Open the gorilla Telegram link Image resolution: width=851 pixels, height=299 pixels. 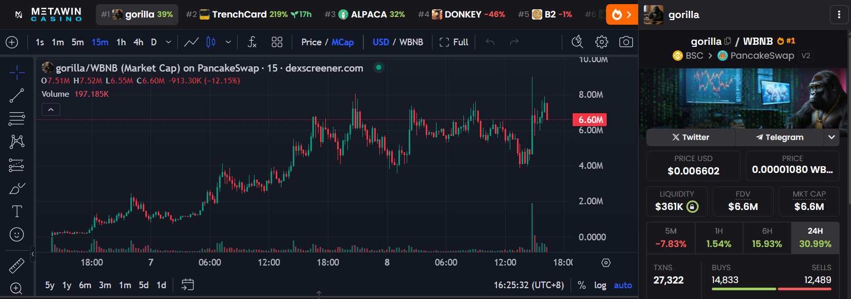(779, 137)
